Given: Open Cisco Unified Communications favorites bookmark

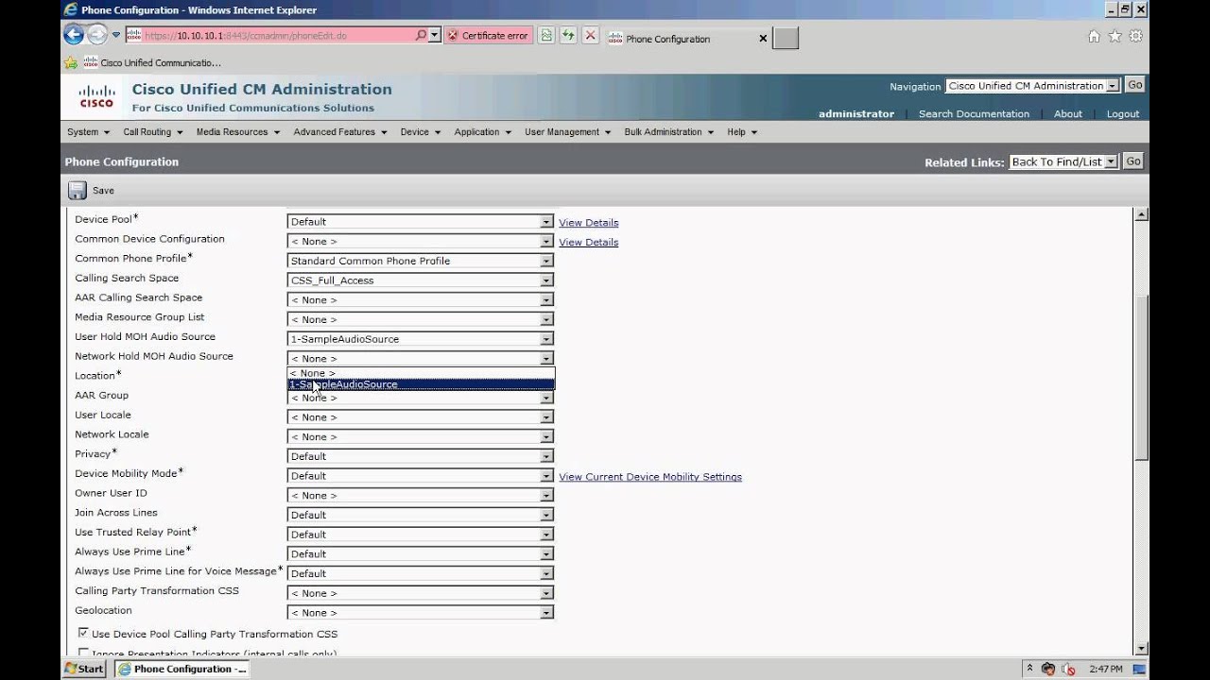Looking at the screenshot, I should pyautogui.click(x=152, y=63).
